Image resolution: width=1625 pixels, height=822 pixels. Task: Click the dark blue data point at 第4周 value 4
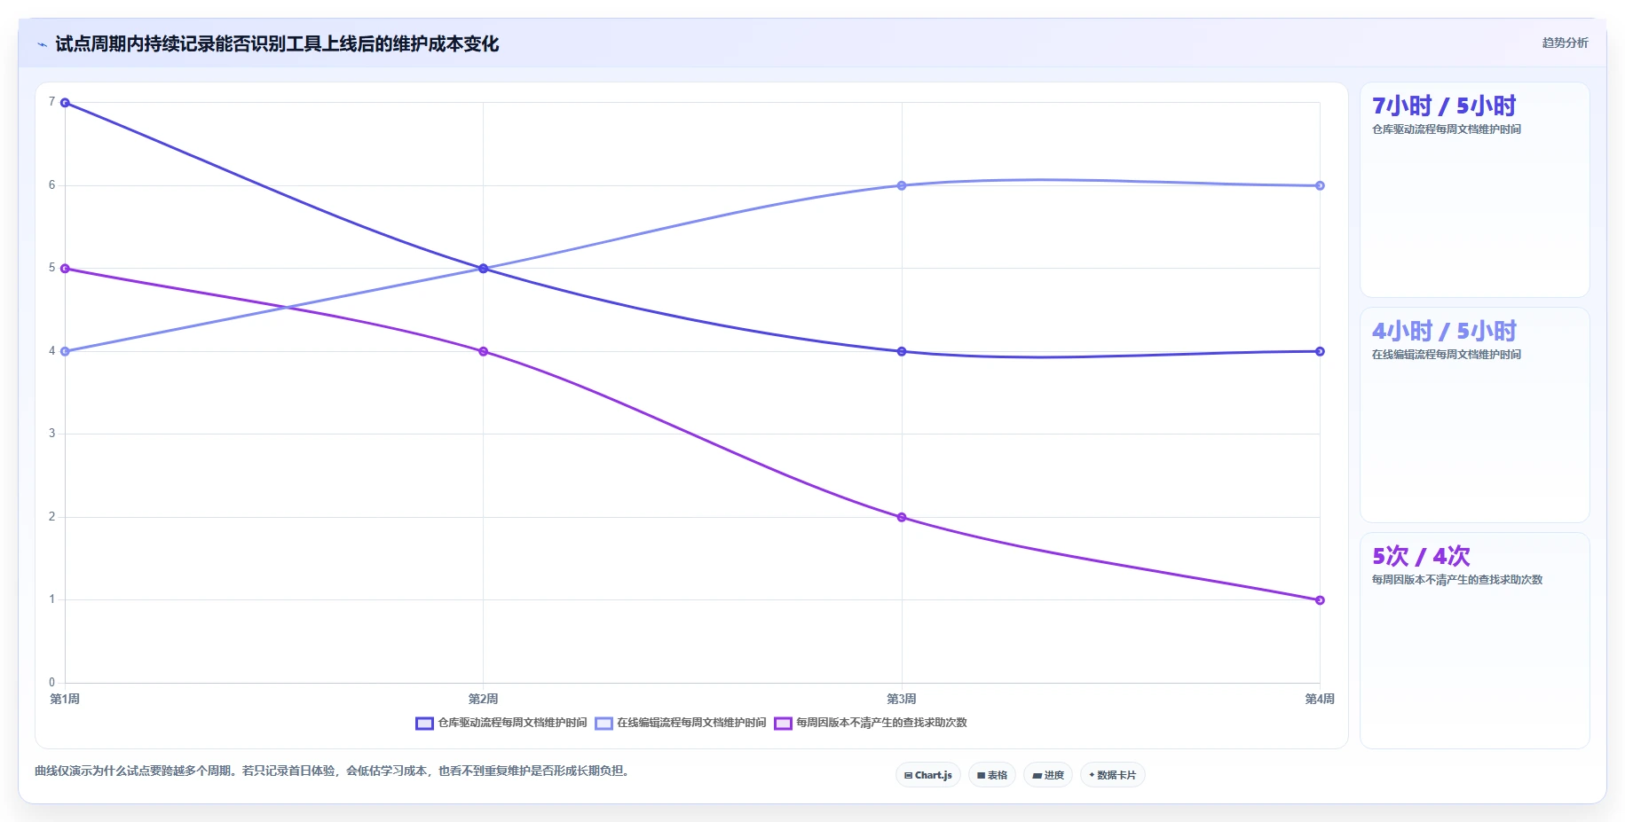click(1320, 351)
